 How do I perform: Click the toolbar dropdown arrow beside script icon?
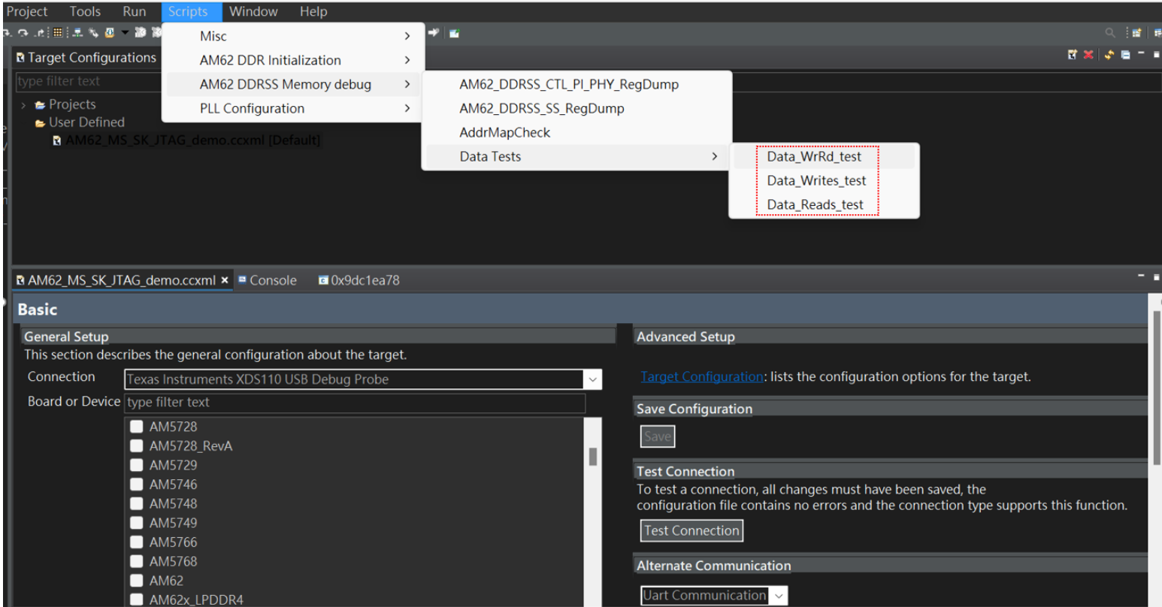[125, 33]
